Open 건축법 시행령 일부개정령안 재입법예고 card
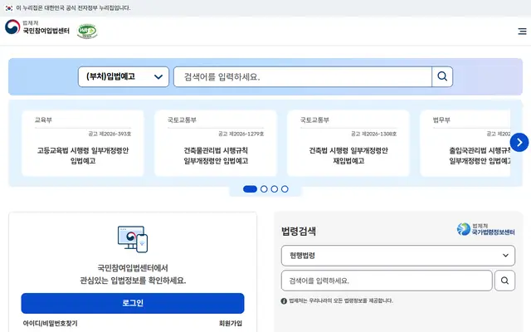Screen dimensions: 531x332 [348, 143]
